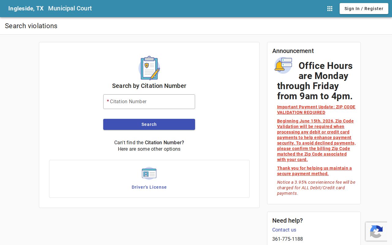
Task: Open the Contact us link
Action: click(284, 230)
